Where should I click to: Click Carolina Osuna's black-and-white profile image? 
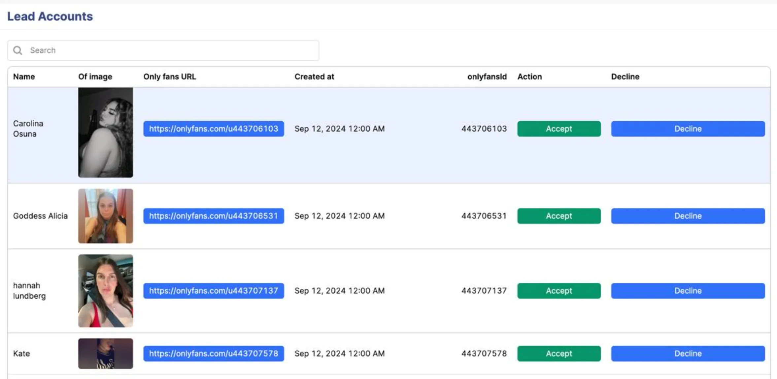(105, 132)
